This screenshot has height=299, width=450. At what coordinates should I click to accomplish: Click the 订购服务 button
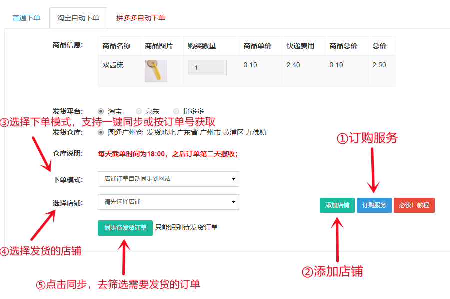374,205
